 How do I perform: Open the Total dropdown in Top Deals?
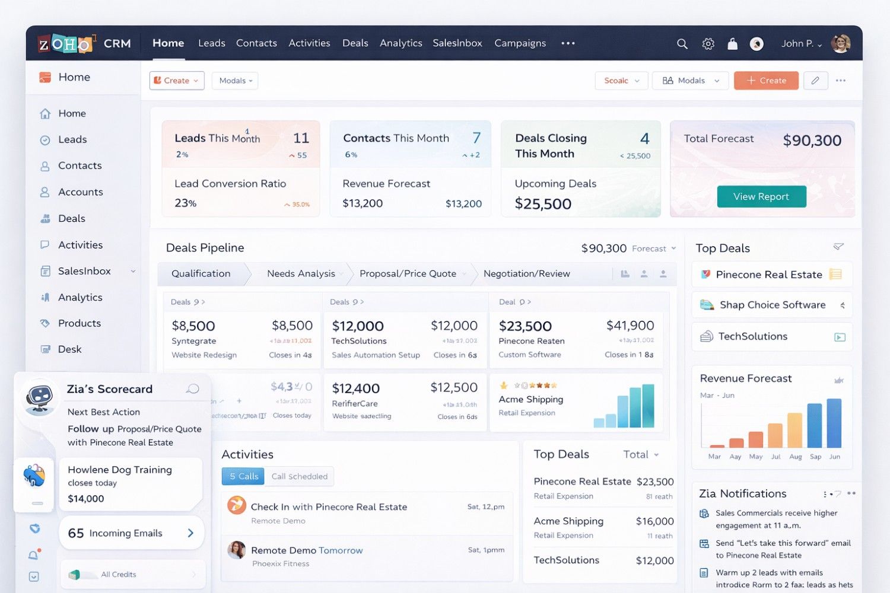[640, 454]
